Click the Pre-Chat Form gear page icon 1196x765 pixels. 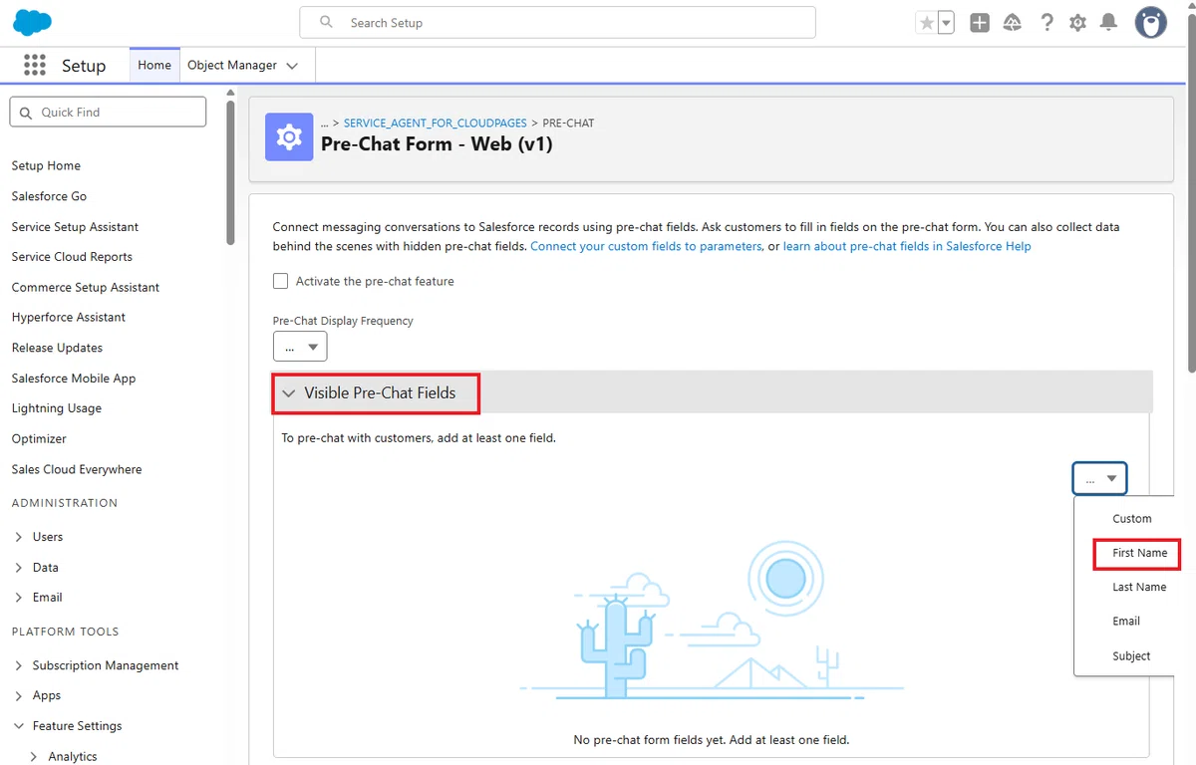(x=289, y=136)
